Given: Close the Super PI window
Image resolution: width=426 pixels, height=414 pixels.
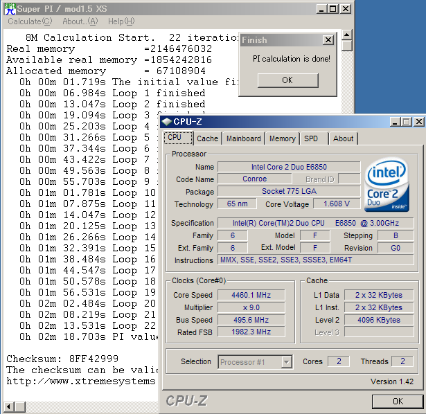Looking at the screenshot, I should tap(346, 9).
